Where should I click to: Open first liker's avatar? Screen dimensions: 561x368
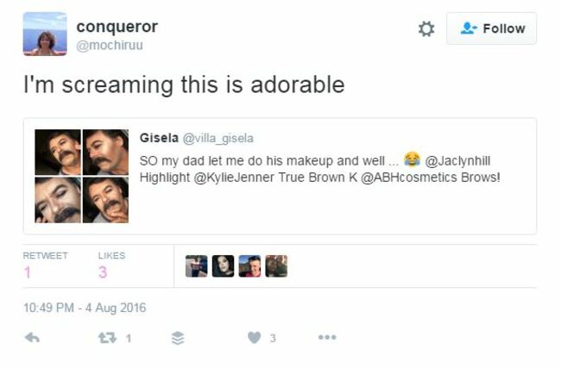[197, 266]
